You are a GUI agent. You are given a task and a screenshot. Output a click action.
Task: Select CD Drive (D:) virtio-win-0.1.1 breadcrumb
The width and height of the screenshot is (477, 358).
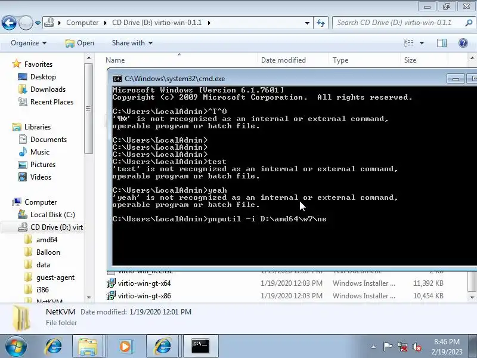pos(157,23)
